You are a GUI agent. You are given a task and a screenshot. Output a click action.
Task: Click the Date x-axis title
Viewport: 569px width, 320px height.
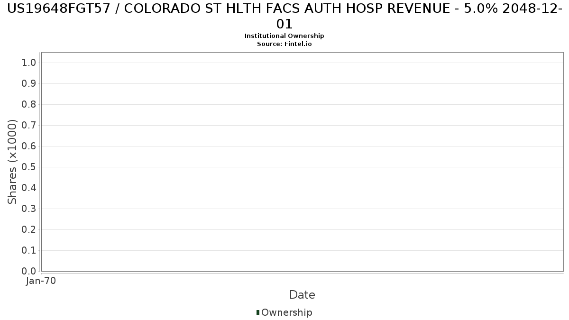point(302,295)
